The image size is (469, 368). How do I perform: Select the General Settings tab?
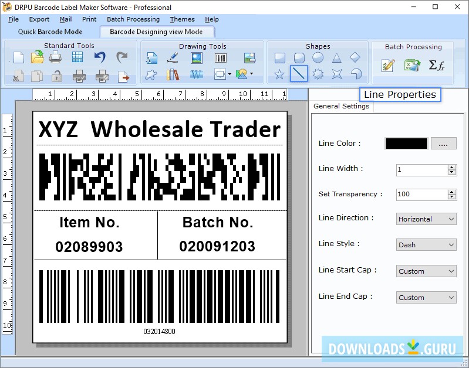coord(341,106)
